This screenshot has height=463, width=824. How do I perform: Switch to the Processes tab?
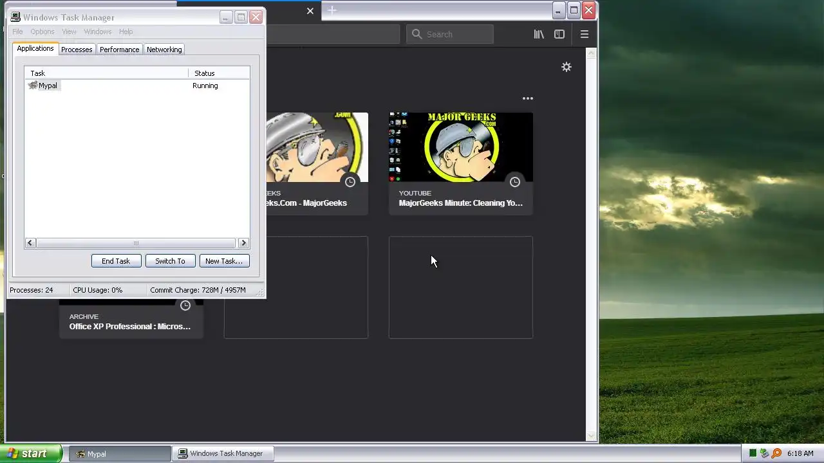point(77,50)
